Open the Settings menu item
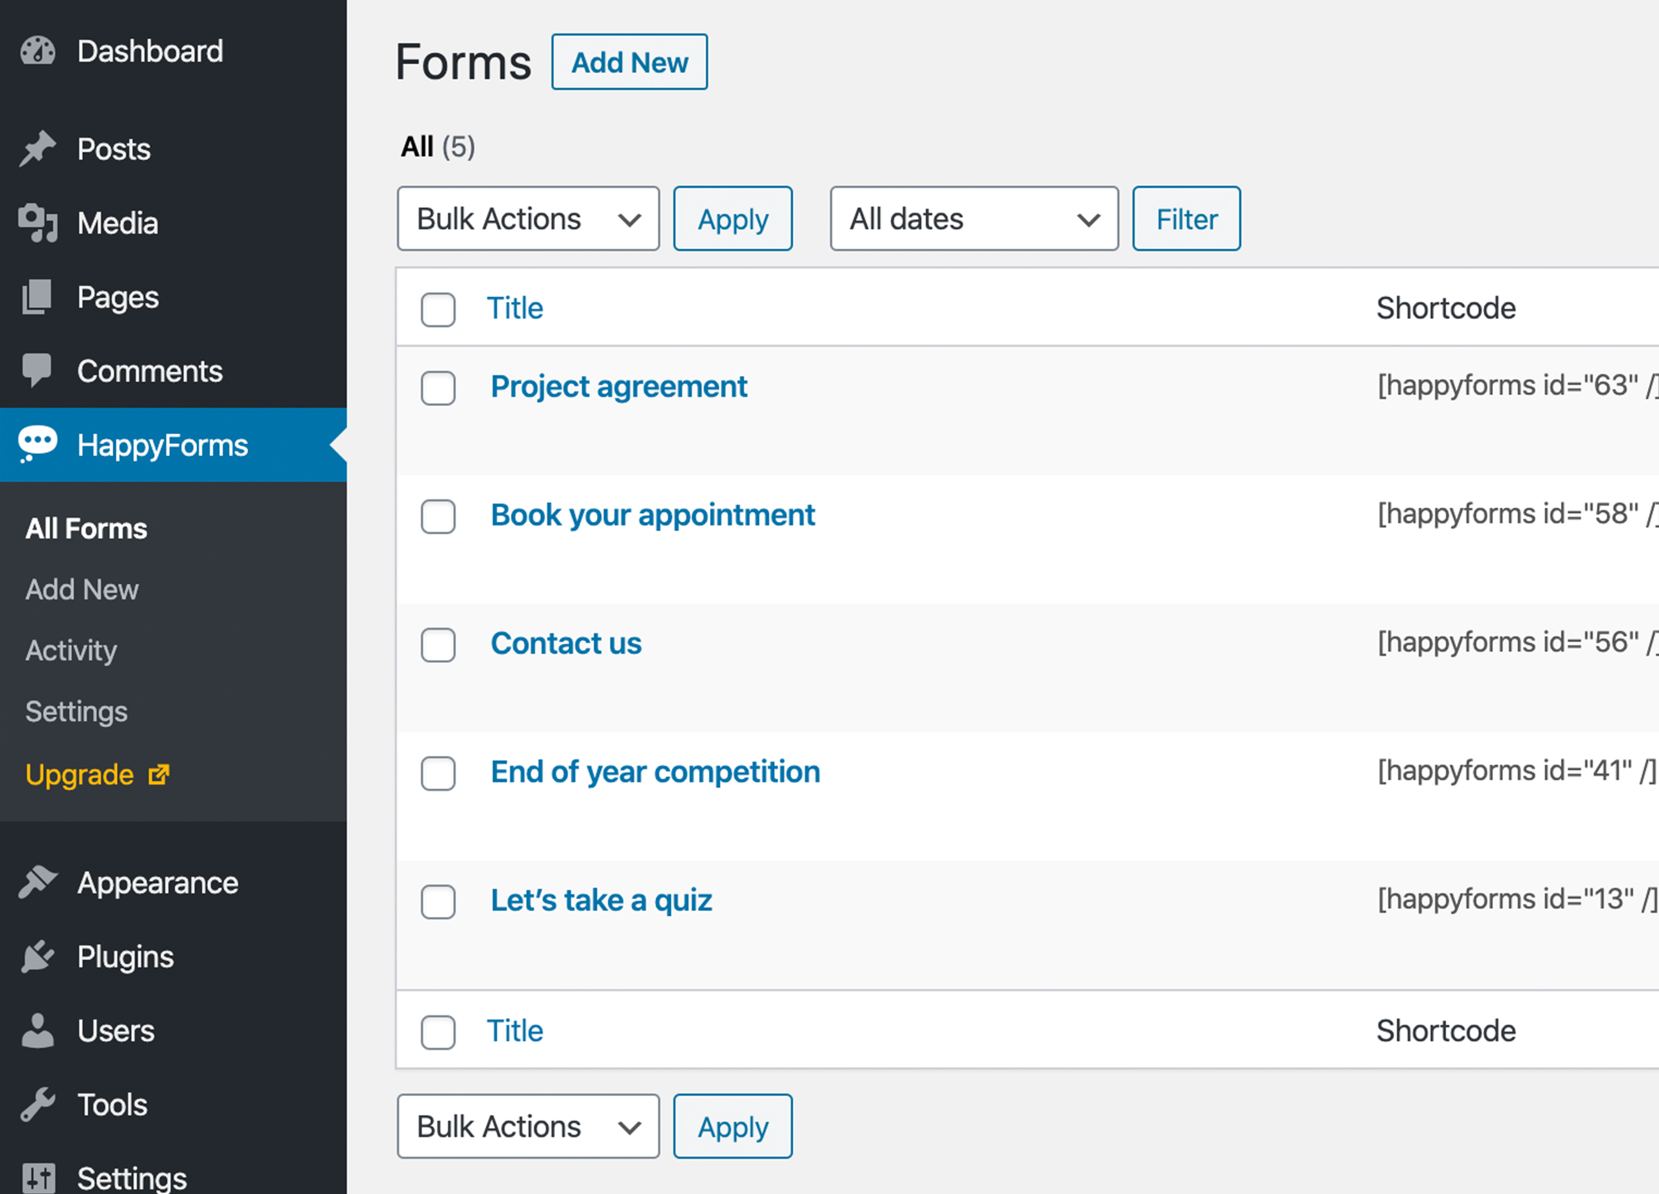 click(x=76, y=711)
